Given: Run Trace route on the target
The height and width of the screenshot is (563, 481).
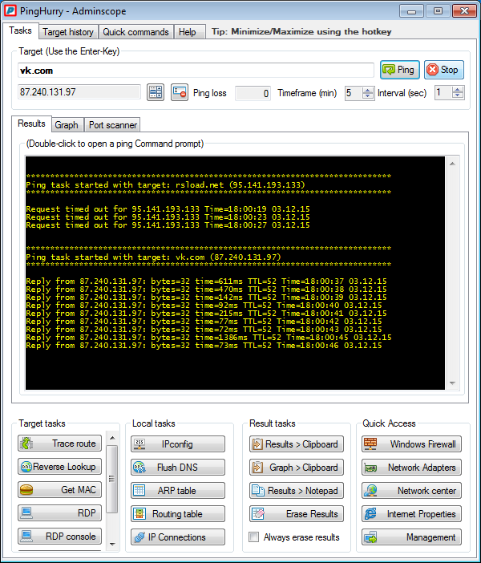Looking at the screenshot, I should [x=61, y=444].
